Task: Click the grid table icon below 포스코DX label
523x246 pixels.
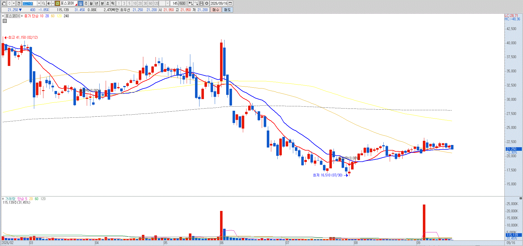Action: click(x=4, y=21)
